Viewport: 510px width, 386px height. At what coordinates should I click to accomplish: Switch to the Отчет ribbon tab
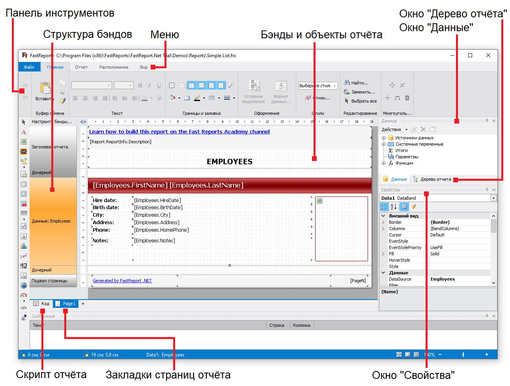pyautogui.click(x=81, y=67)
